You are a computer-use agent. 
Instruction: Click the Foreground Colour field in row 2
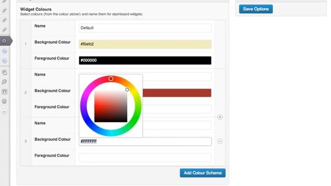click(177, 109)
